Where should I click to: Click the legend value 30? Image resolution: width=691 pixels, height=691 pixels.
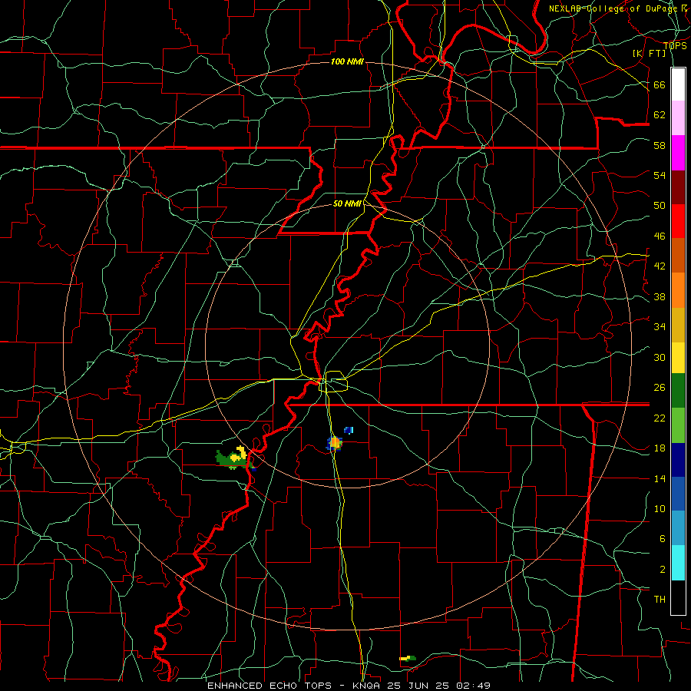(660, 357)
